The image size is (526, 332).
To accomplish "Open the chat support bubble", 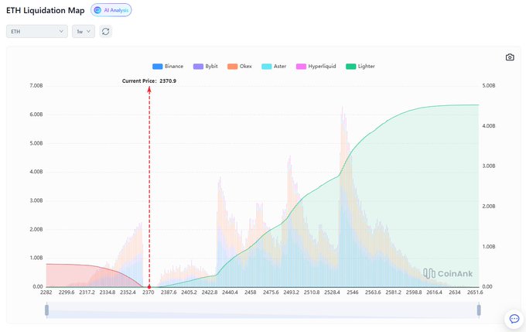I will 514,318.
